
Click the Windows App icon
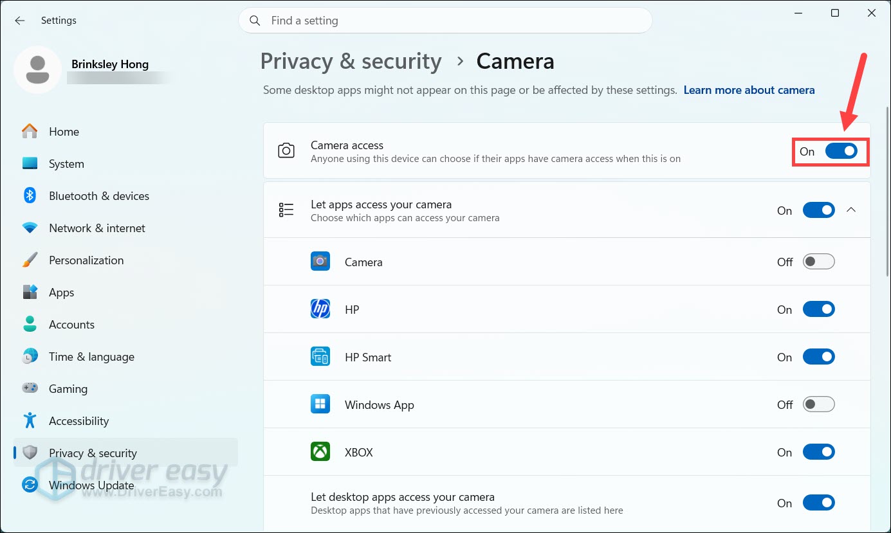[x=320, y=404]
